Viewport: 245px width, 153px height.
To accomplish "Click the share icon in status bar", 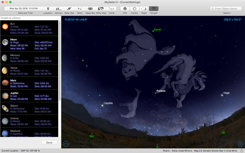I will [241, 151].
